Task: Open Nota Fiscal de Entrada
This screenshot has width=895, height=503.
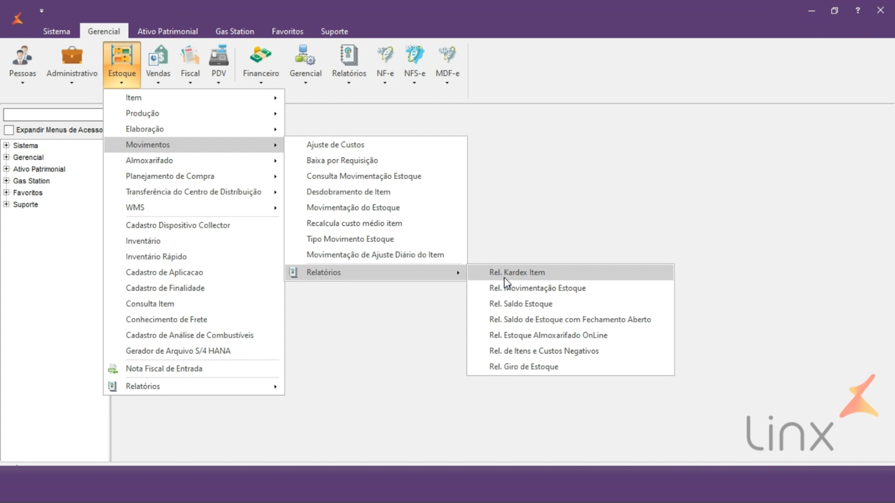Action: click(x=194, y=369)
